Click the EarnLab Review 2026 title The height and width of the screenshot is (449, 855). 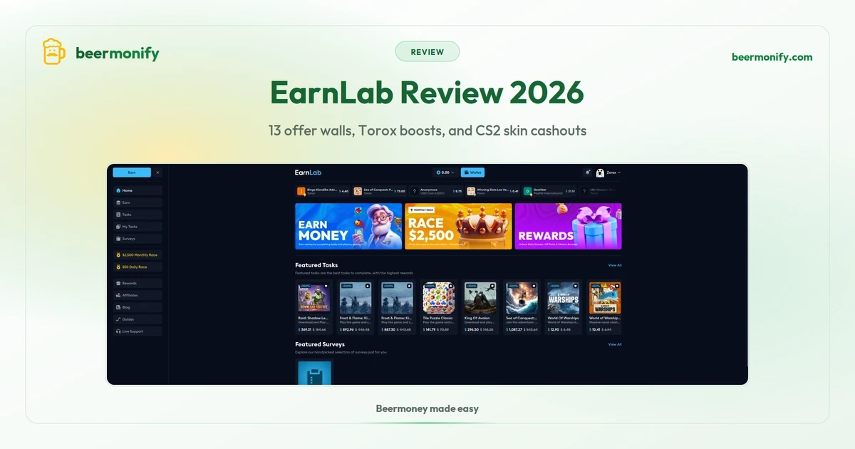(427, 93)
